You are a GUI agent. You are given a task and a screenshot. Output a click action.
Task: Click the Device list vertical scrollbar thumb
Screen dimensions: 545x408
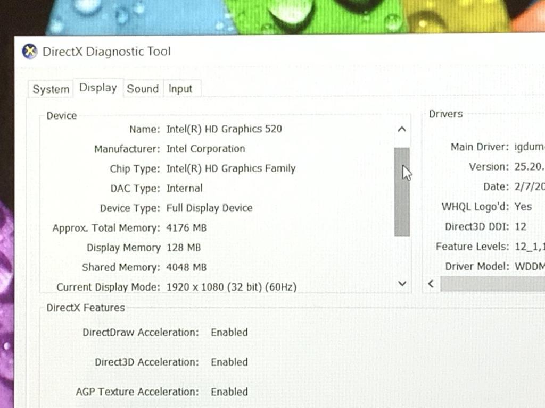tap(402, 192)
